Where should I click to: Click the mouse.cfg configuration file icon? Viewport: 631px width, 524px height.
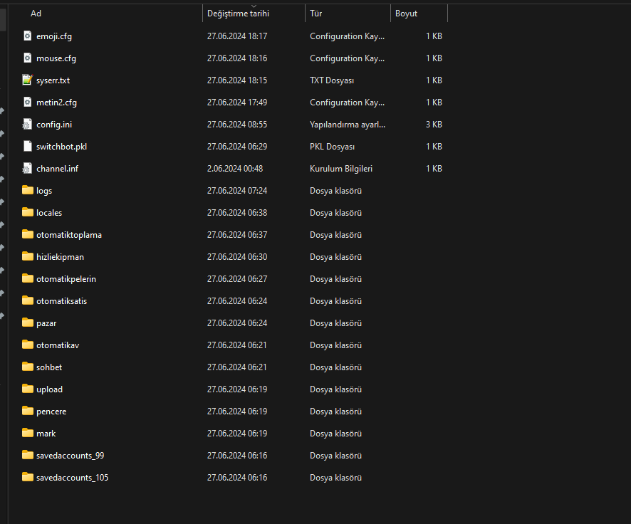(x=27, y=58)
